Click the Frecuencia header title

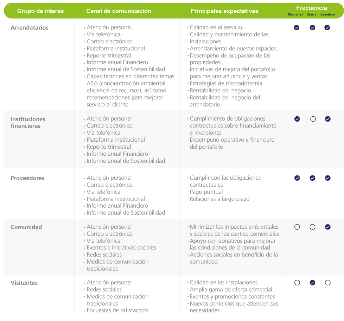coord(311,8)
